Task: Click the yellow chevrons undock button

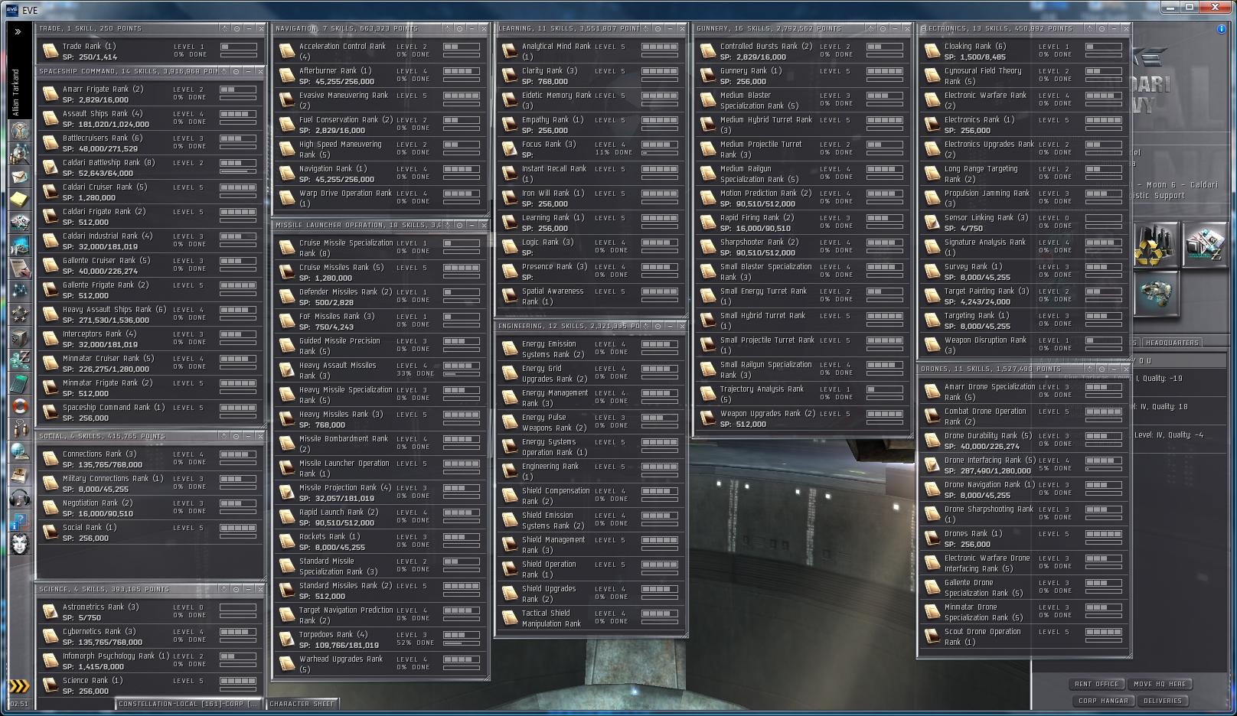Action: pos(18,685)
